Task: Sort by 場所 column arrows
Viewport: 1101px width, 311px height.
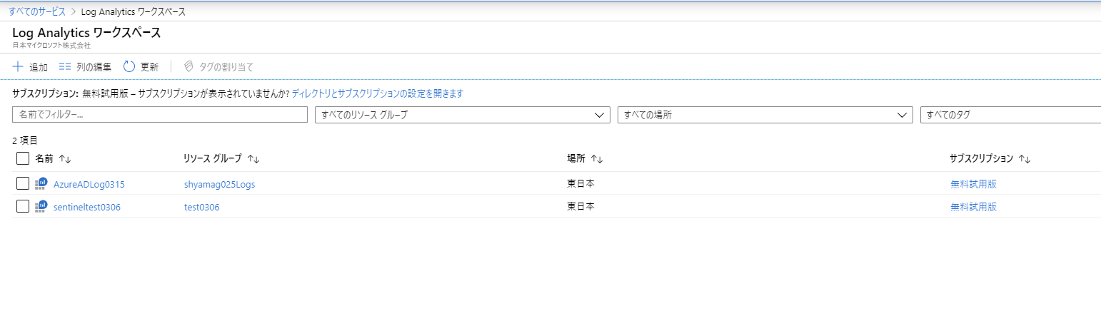Action: [598, 159]
